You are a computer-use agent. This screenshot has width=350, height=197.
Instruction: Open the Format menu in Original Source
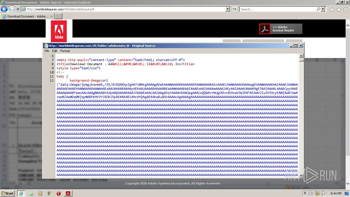(x=65, y=51)
